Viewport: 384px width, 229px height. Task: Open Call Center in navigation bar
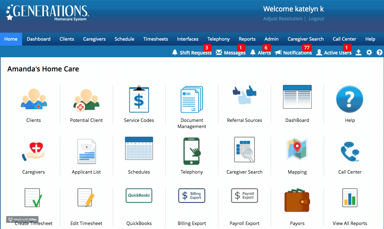344,39
